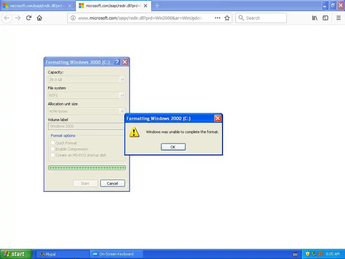Toggle the Enable Compression checkbox

[53, 149]
